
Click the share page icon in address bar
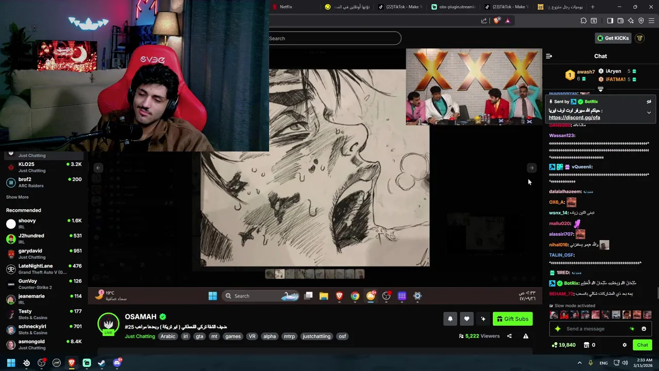(x=484, y=21)
